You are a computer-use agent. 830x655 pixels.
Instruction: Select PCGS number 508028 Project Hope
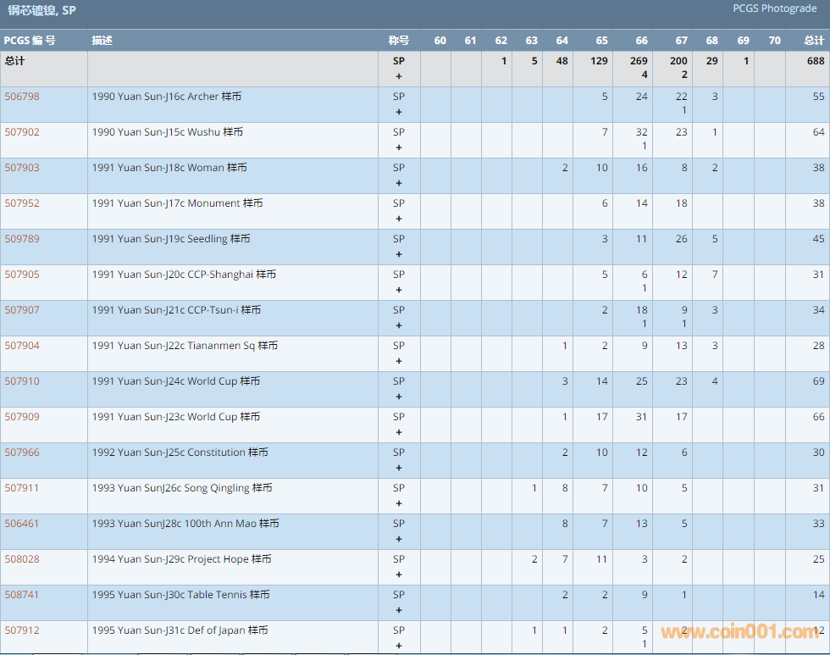pyautogui.click(x=22, y=559)
